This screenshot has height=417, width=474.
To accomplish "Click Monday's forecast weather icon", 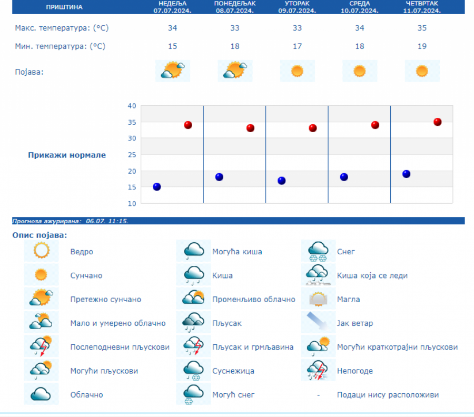I will (x=235, y=71).
